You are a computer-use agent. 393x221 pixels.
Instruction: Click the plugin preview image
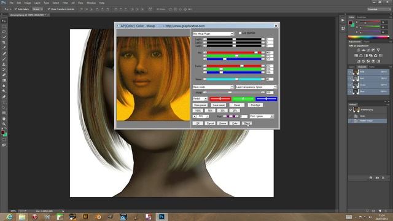point(154,79)
